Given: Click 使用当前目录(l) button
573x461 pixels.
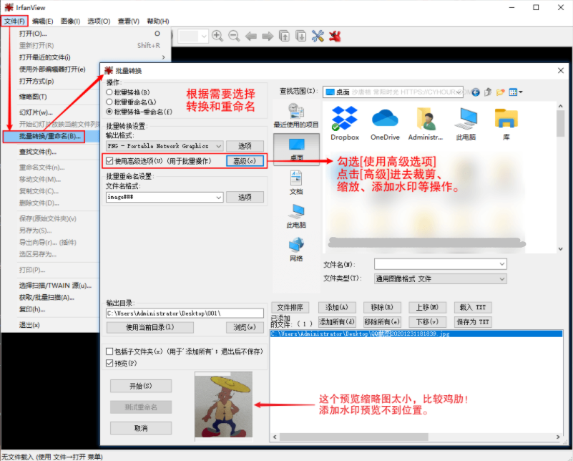Looking at the screenshot, I should click(150, 327).
